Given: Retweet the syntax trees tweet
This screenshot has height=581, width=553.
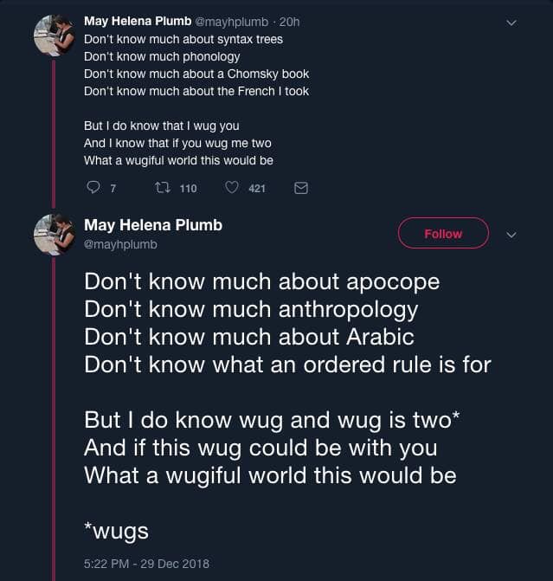Looking at the screenshot, I should point(161,188).
